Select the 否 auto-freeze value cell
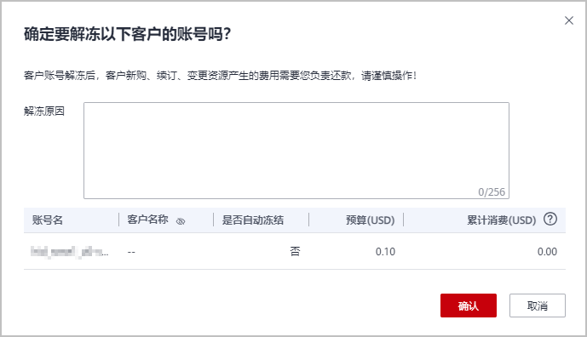 coord(295,251)
